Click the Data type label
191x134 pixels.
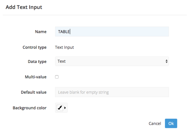click(37, 61)
